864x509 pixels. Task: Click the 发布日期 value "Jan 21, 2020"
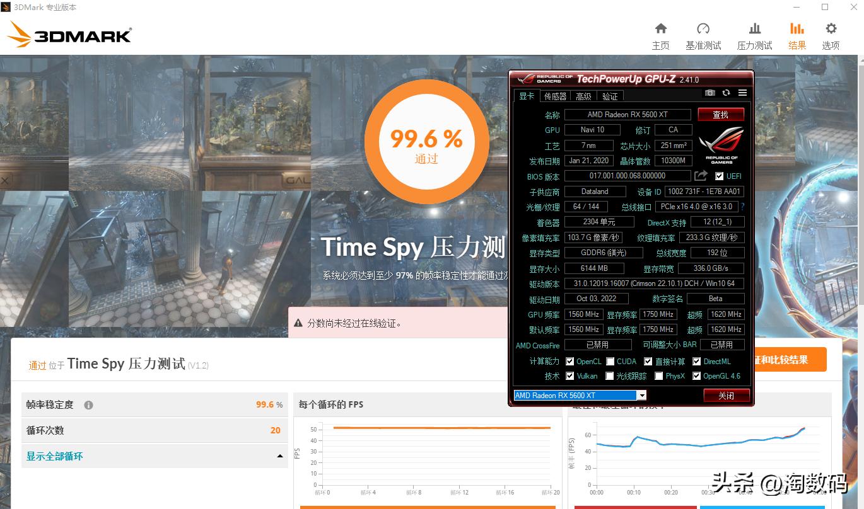coord(589,161)
